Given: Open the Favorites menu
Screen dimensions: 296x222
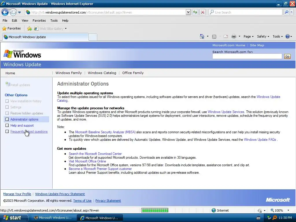Looking at the screenshot, I should coord(39,21).
